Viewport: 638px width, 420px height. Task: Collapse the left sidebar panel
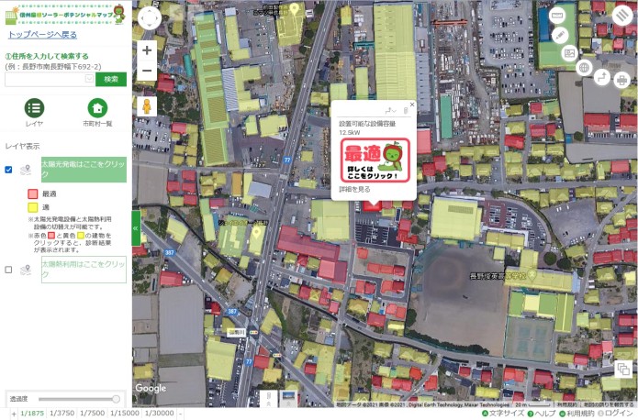point(136,227)
